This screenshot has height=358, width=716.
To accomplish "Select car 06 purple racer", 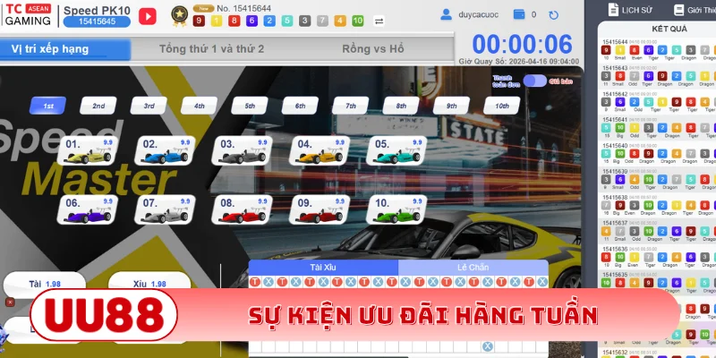I will (x=88, y=209).
